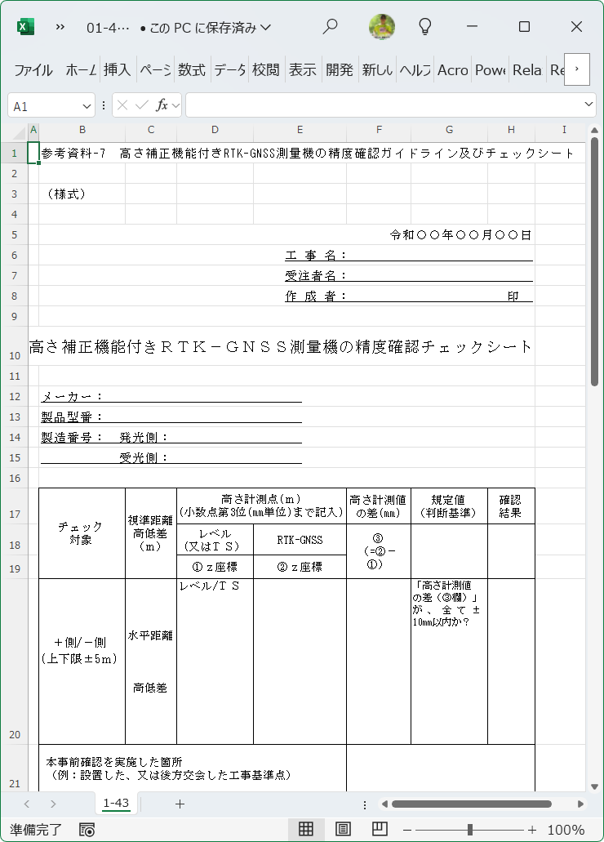Click the horizontal scrollbar thumb

pyautogui.click(x=472, y=804)
